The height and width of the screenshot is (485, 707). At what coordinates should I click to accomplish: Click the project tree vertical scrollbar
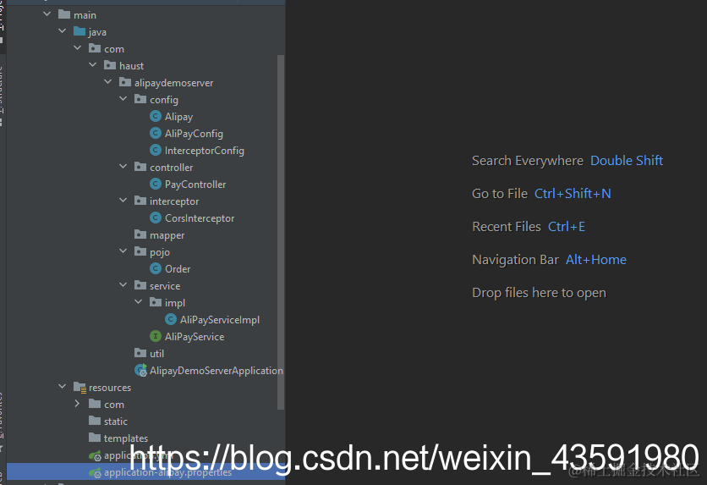[x=281, y=233]
